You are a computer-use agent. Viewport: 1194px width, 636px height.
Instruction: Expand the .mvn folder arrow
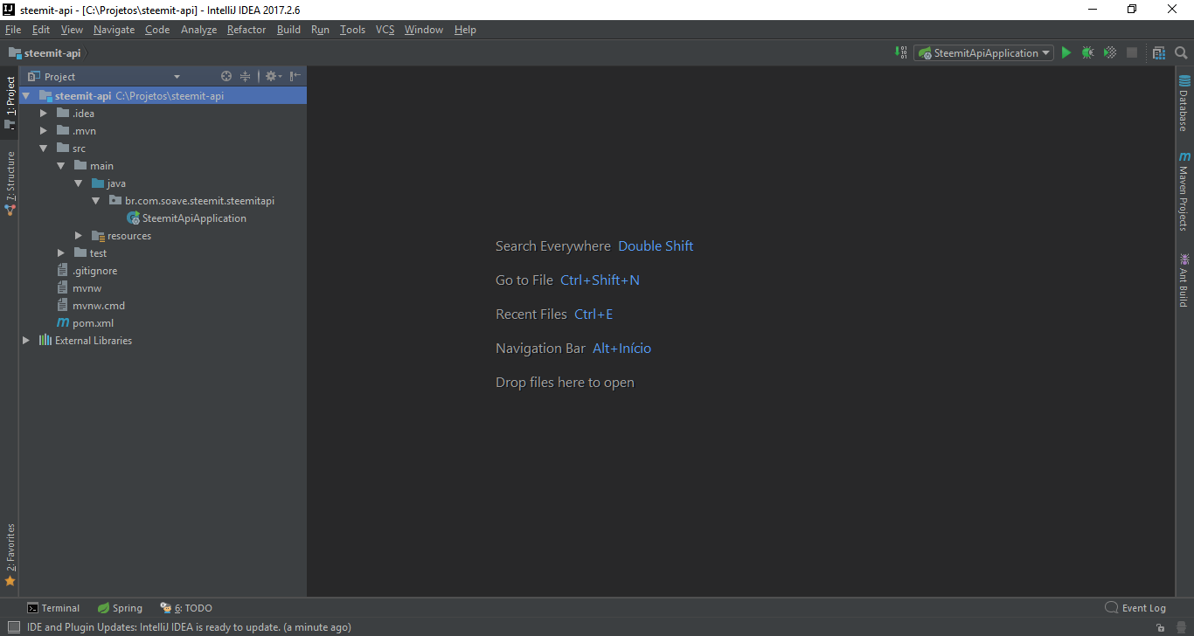[x=44, y=131]
